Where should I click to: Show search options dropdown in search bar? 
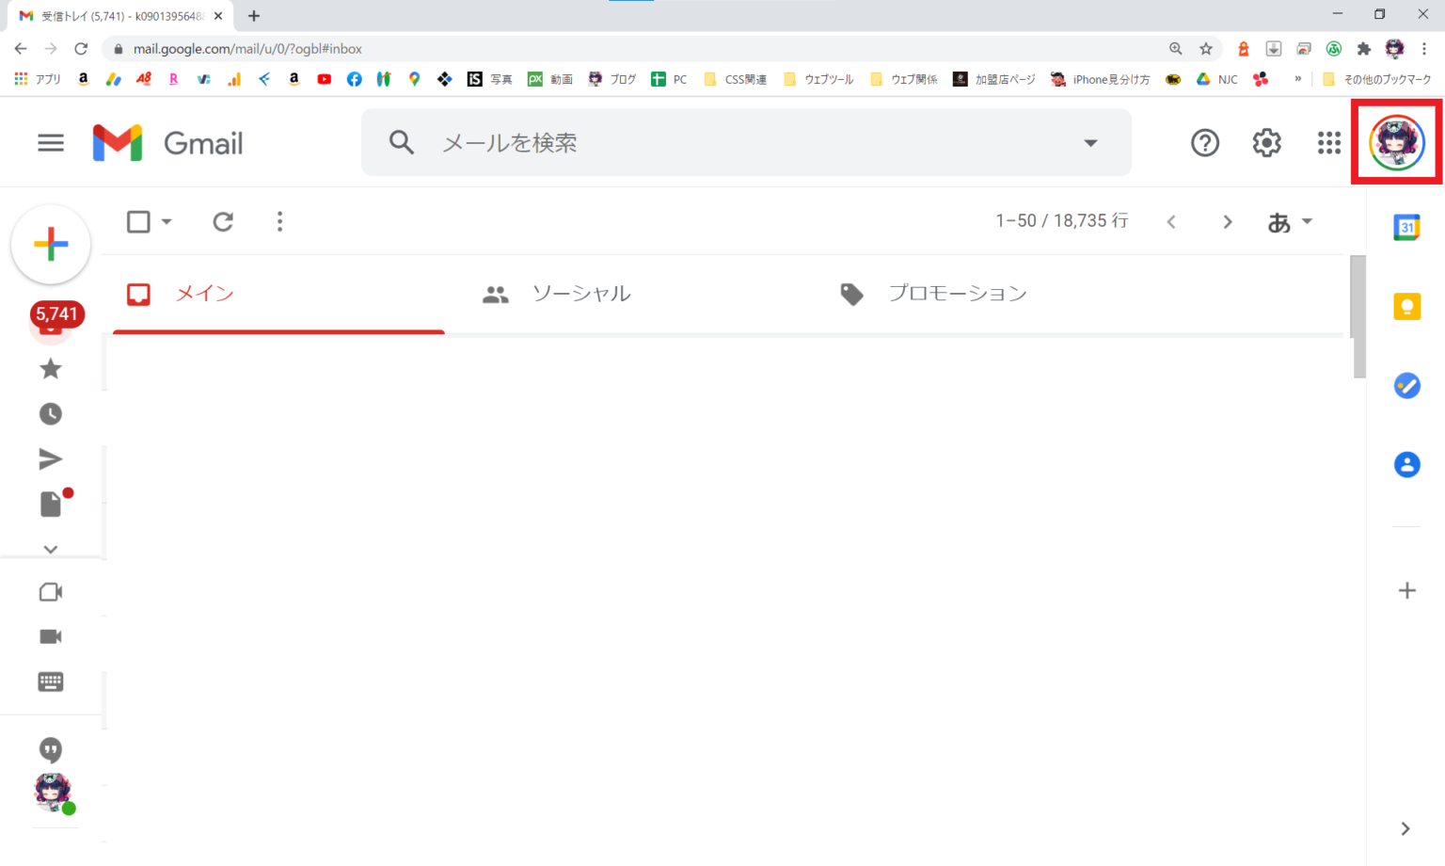1090,143
